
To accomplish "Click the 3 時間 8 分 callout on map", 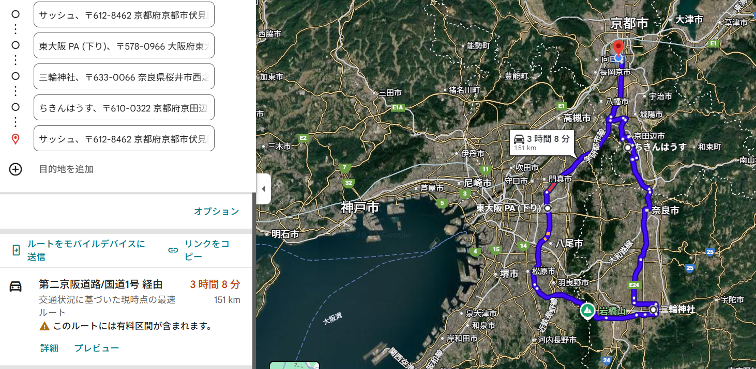I will coord(542,142).
